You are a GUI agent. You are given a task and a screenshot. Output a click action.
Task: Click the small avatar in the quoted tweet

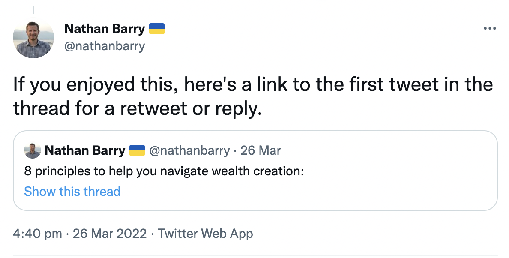tap(33, 151)
